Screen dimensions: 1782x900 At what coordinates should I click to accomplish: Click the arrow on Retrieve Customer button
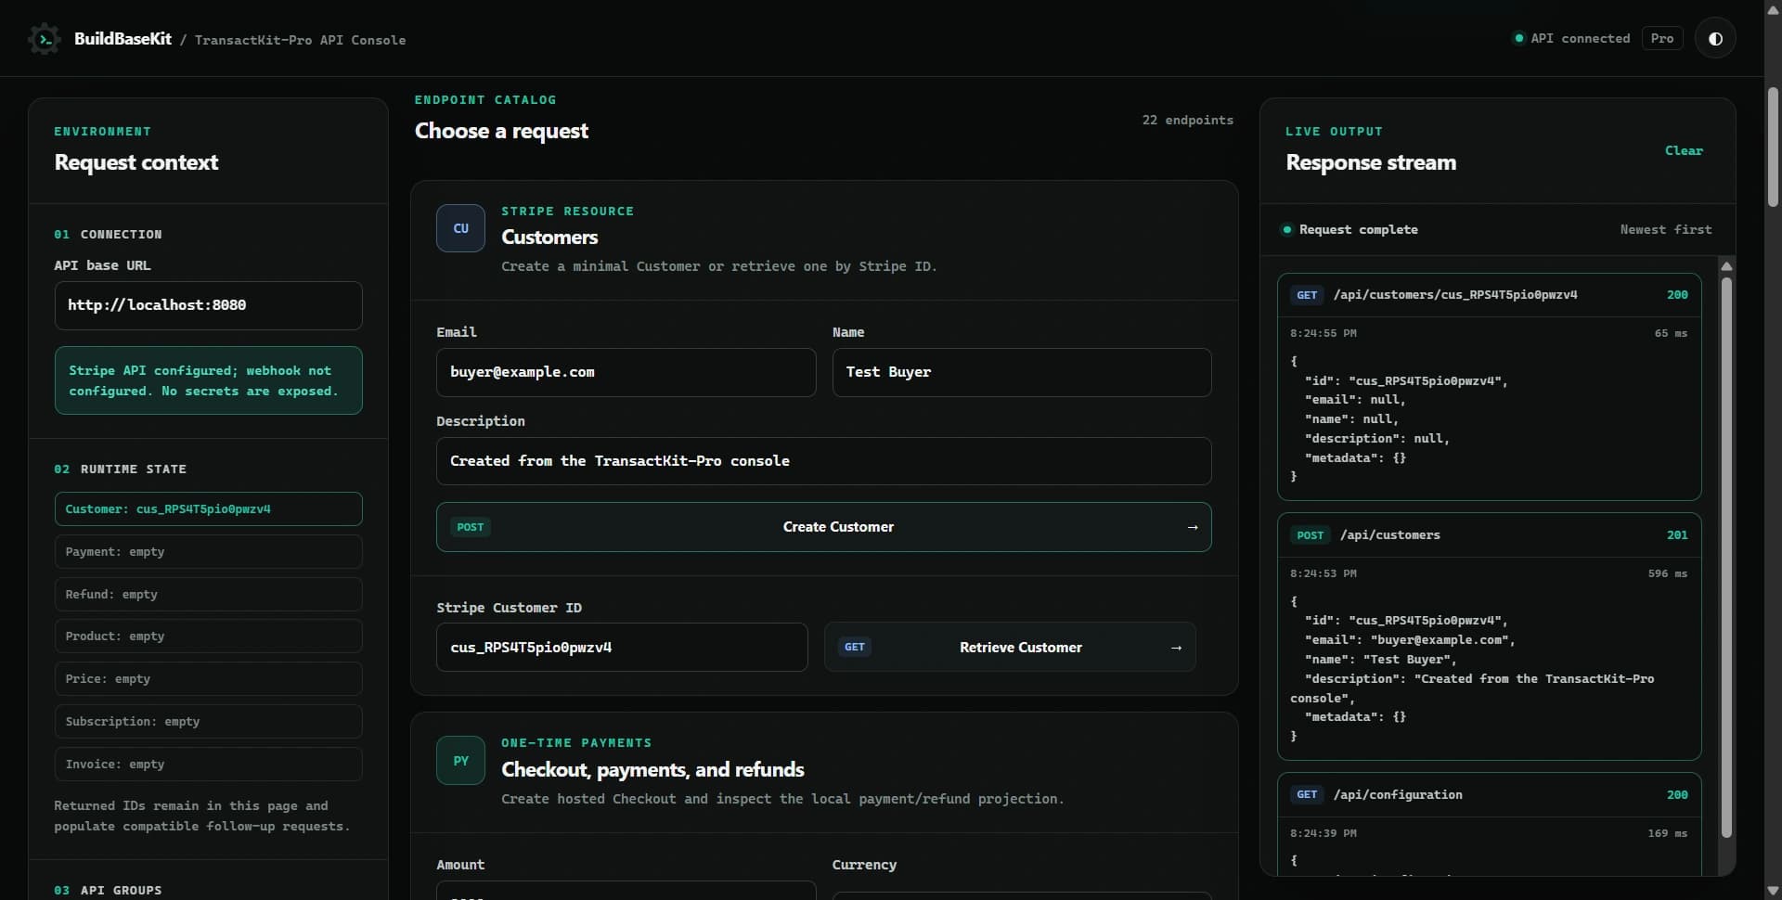(1176, 648)
